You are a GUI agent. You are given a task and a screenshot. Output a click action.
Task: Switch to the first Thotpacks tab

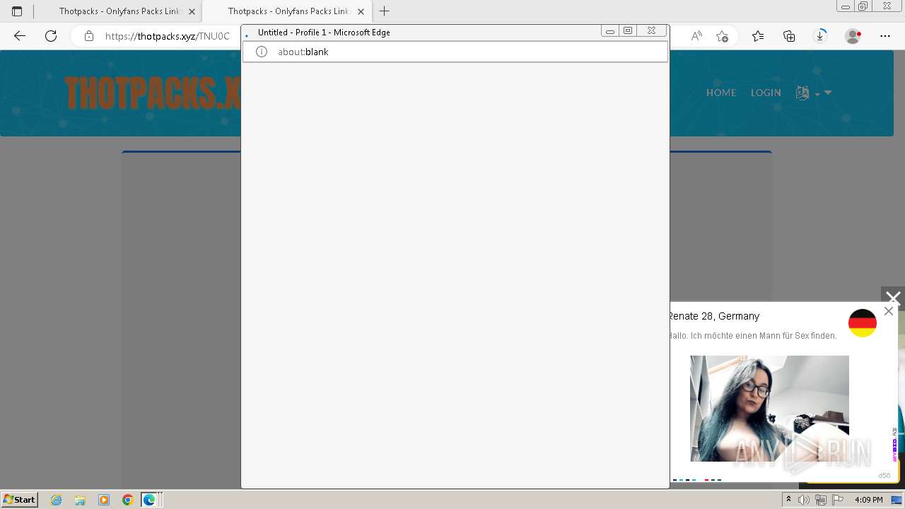117,11
